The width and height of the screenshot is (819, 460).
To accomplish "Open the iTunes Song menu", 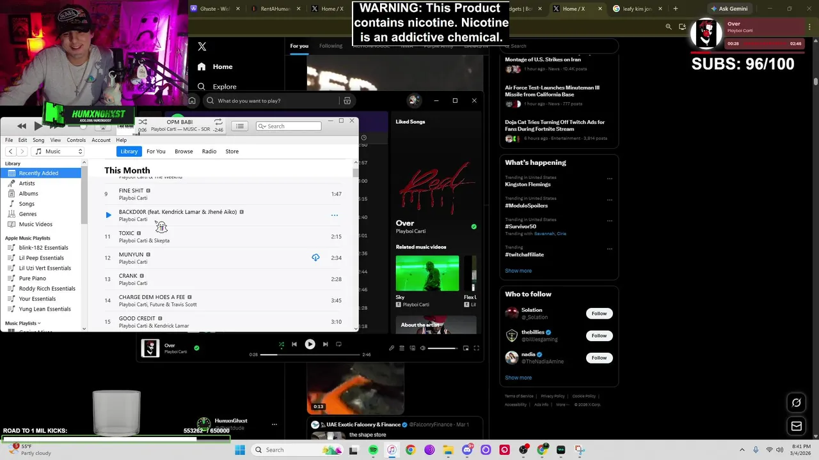I will [38, 140].
